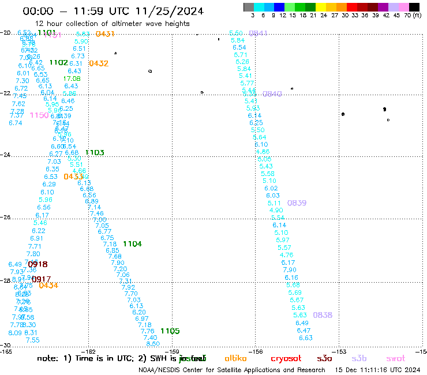The width and height of the screenshot is (427, 375).
Task: Select the cyan swatch in the color scale
Action: pos(259,7)
